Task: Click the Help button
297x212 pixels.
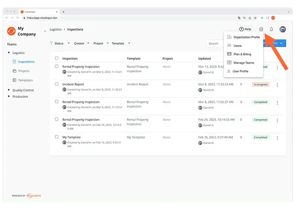Action: (245, 29)
